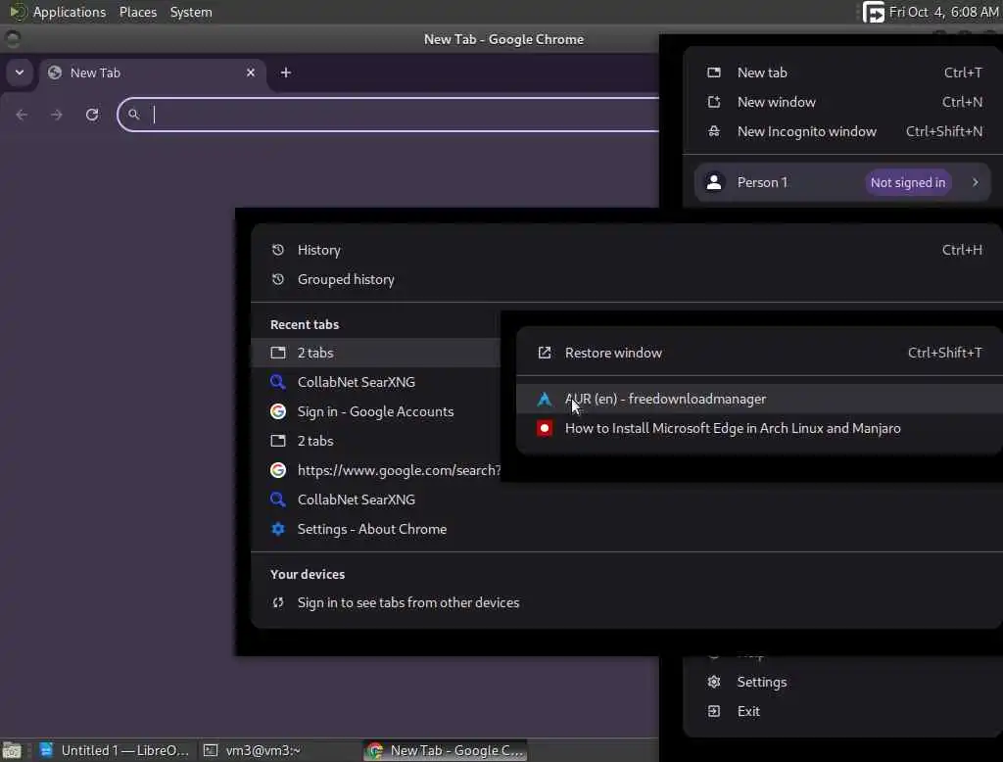1003x762 pixels.
Task: Sign in to see tabs from other devices
Action: pyautogui.click(x=627, y=602)
